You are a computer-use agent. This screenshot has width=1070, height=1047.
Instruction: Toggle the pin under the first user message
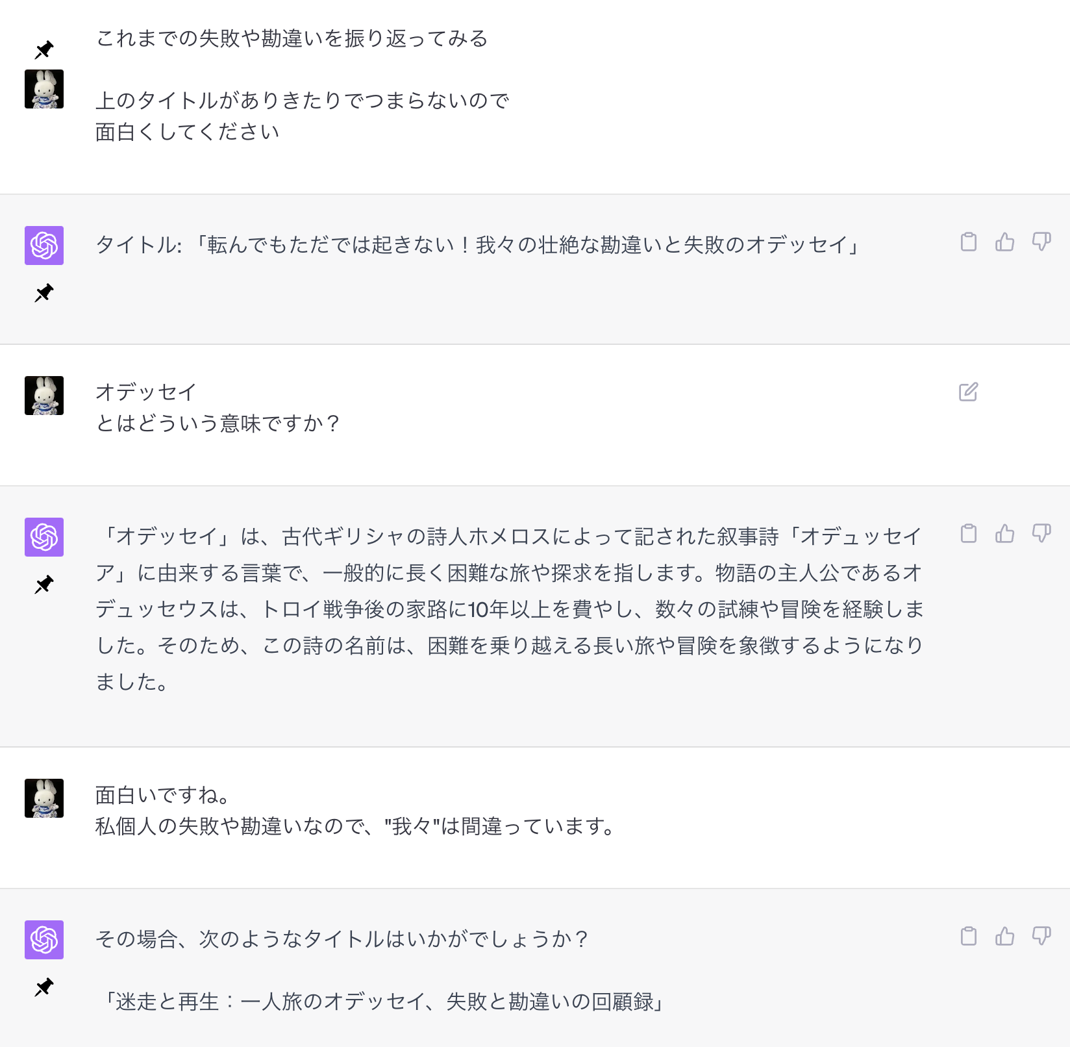pyautogui.click(x=44, y=49)
